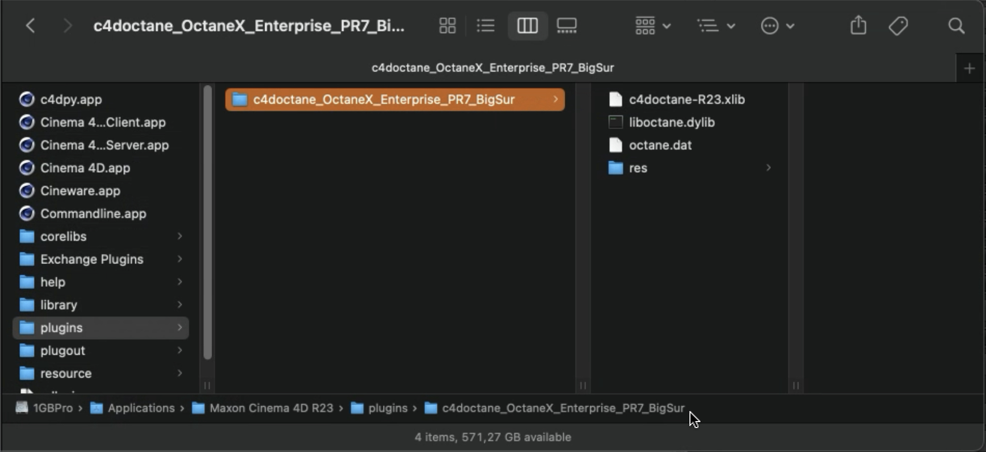Click the Cinema 4...Server.app icon

coord(26,145)
